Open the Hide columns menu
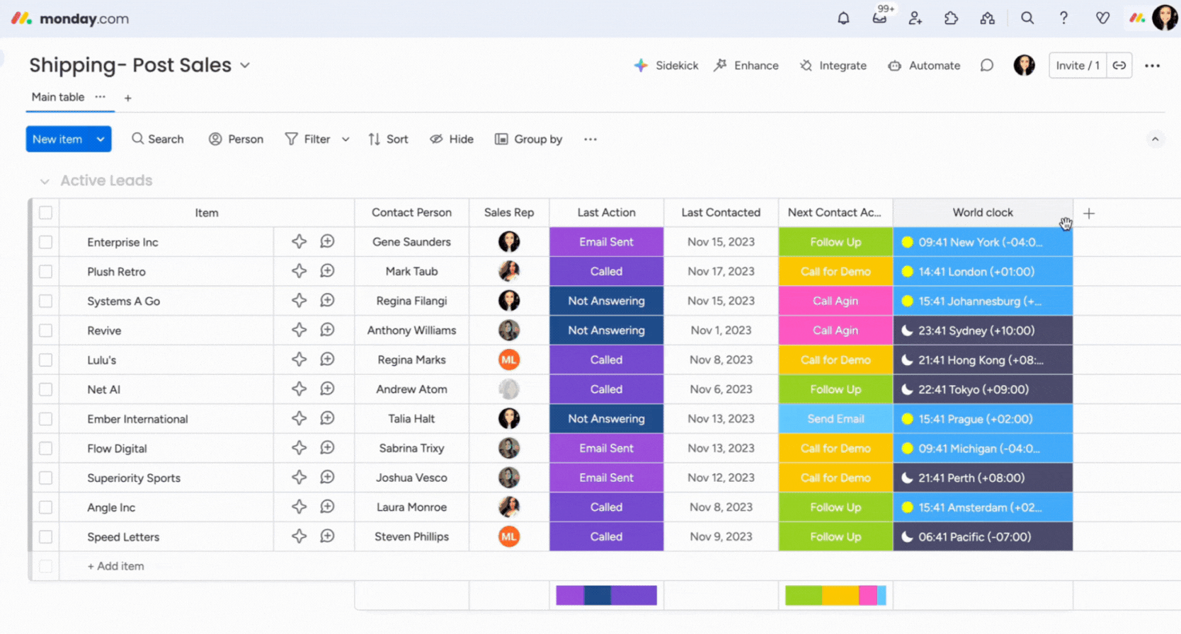Viewport: 1181px width, 634px height. pos(452,139)
